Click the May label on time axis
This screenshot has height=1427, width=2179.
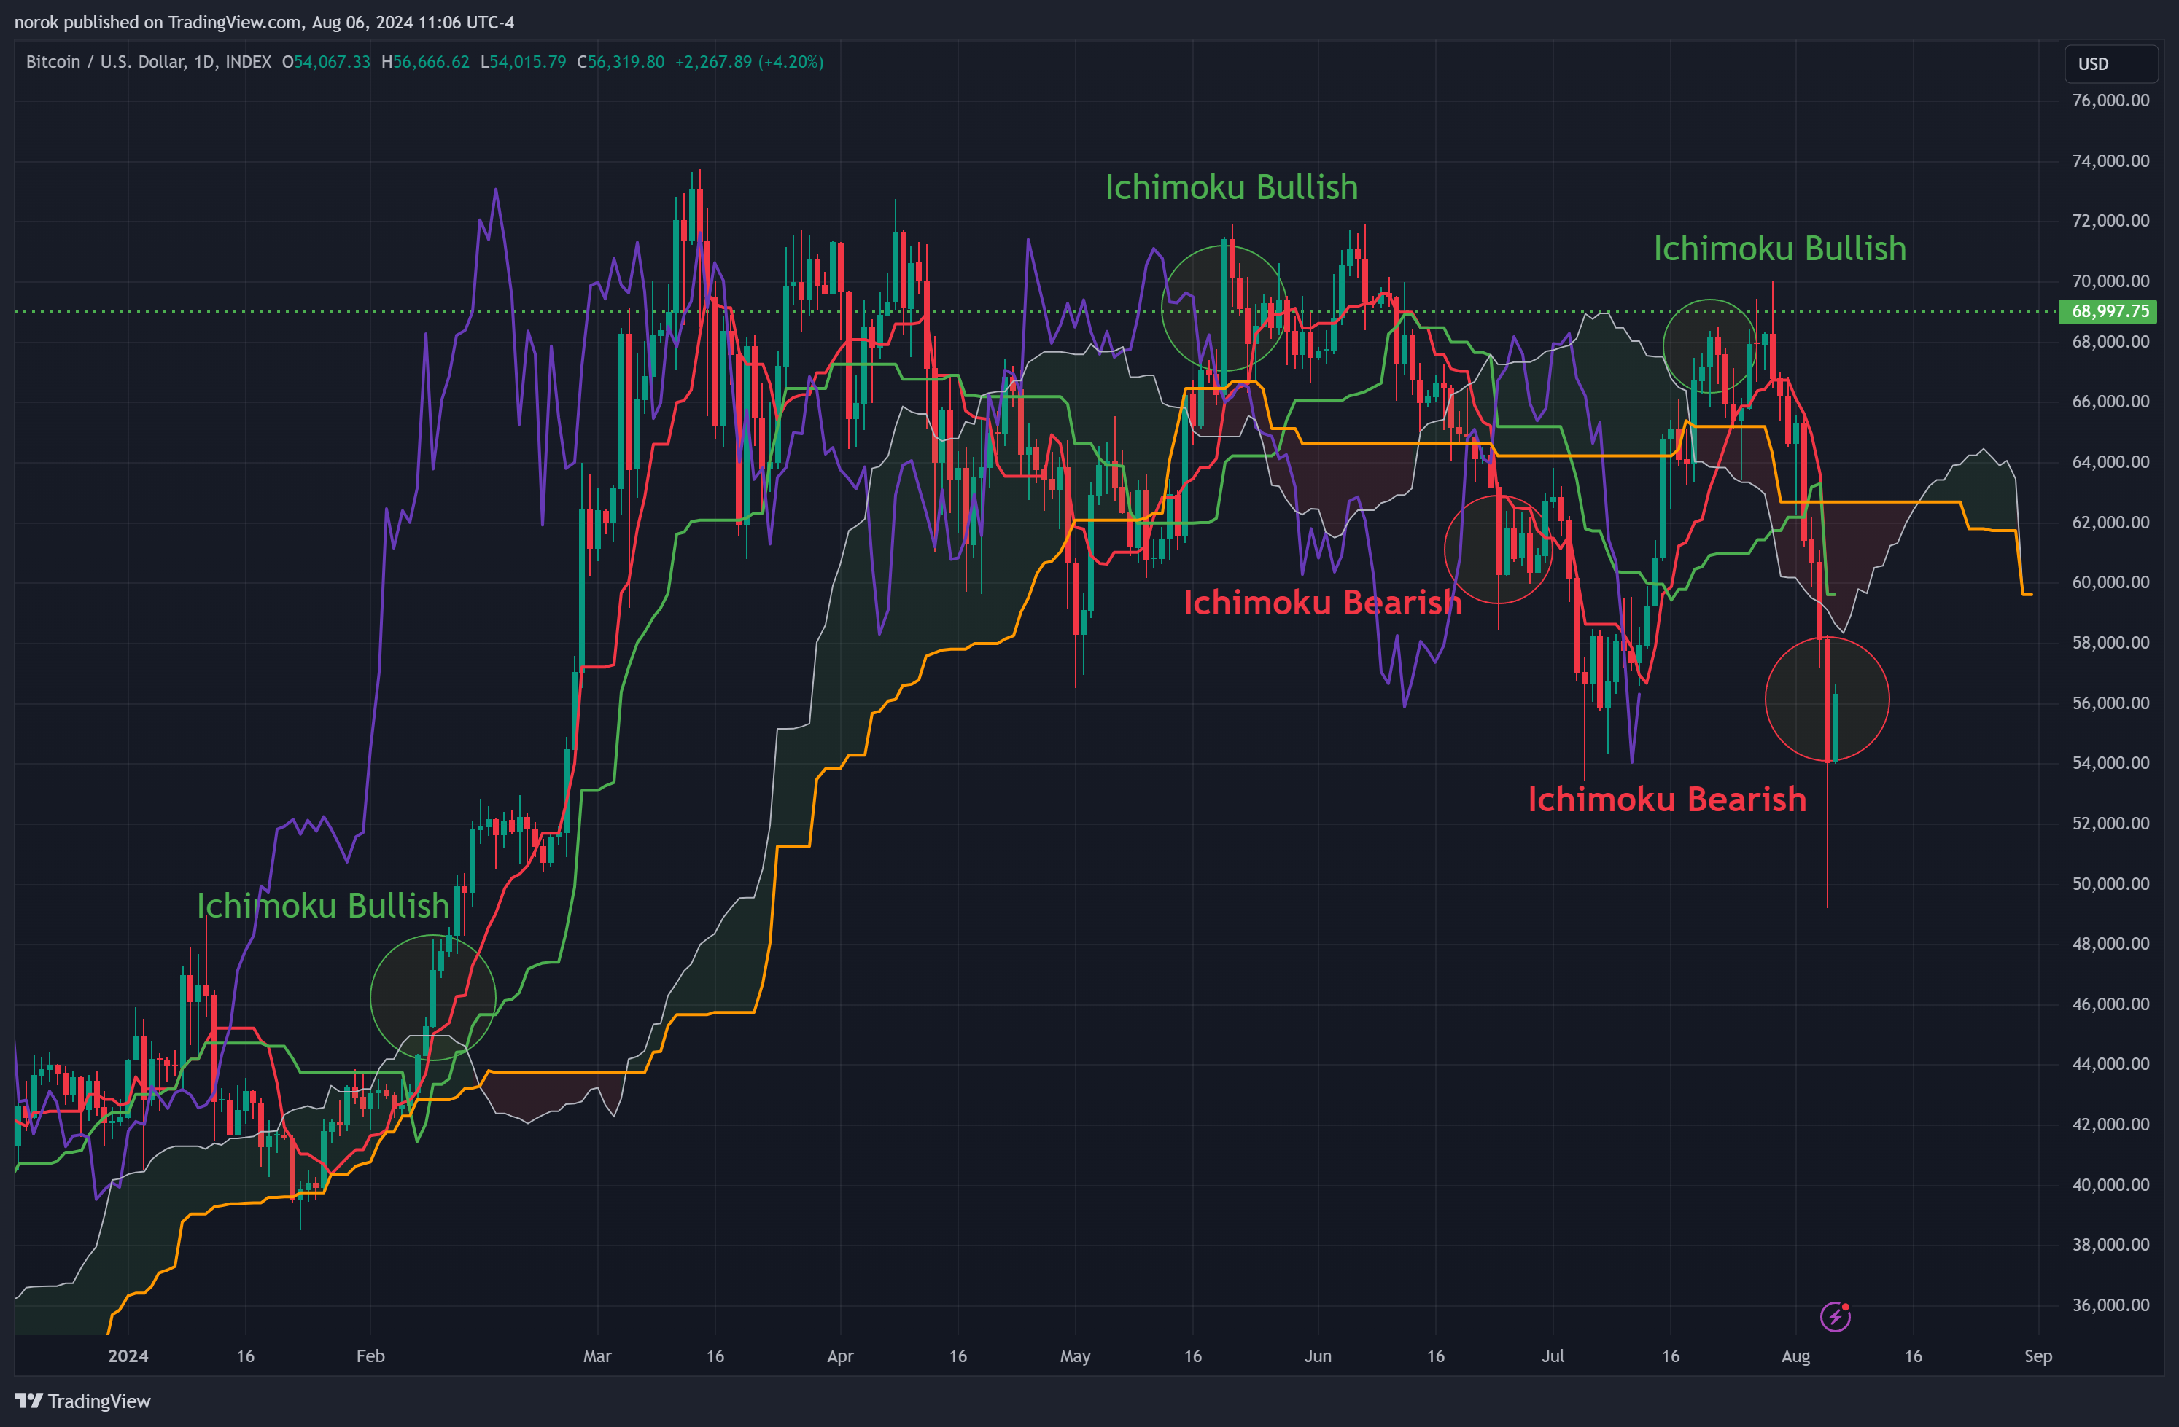click(x=1075, y=1356)
